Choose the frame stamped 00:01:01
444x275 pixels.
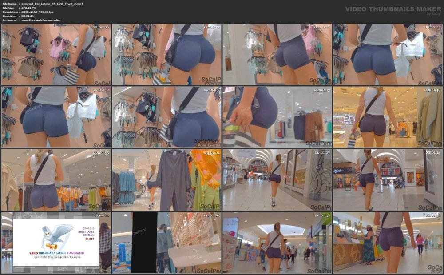(x=167, y=180)
